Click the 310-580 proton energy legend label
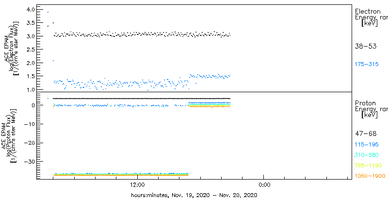This screenshot has width=388, height=199. tap(367, 155)
